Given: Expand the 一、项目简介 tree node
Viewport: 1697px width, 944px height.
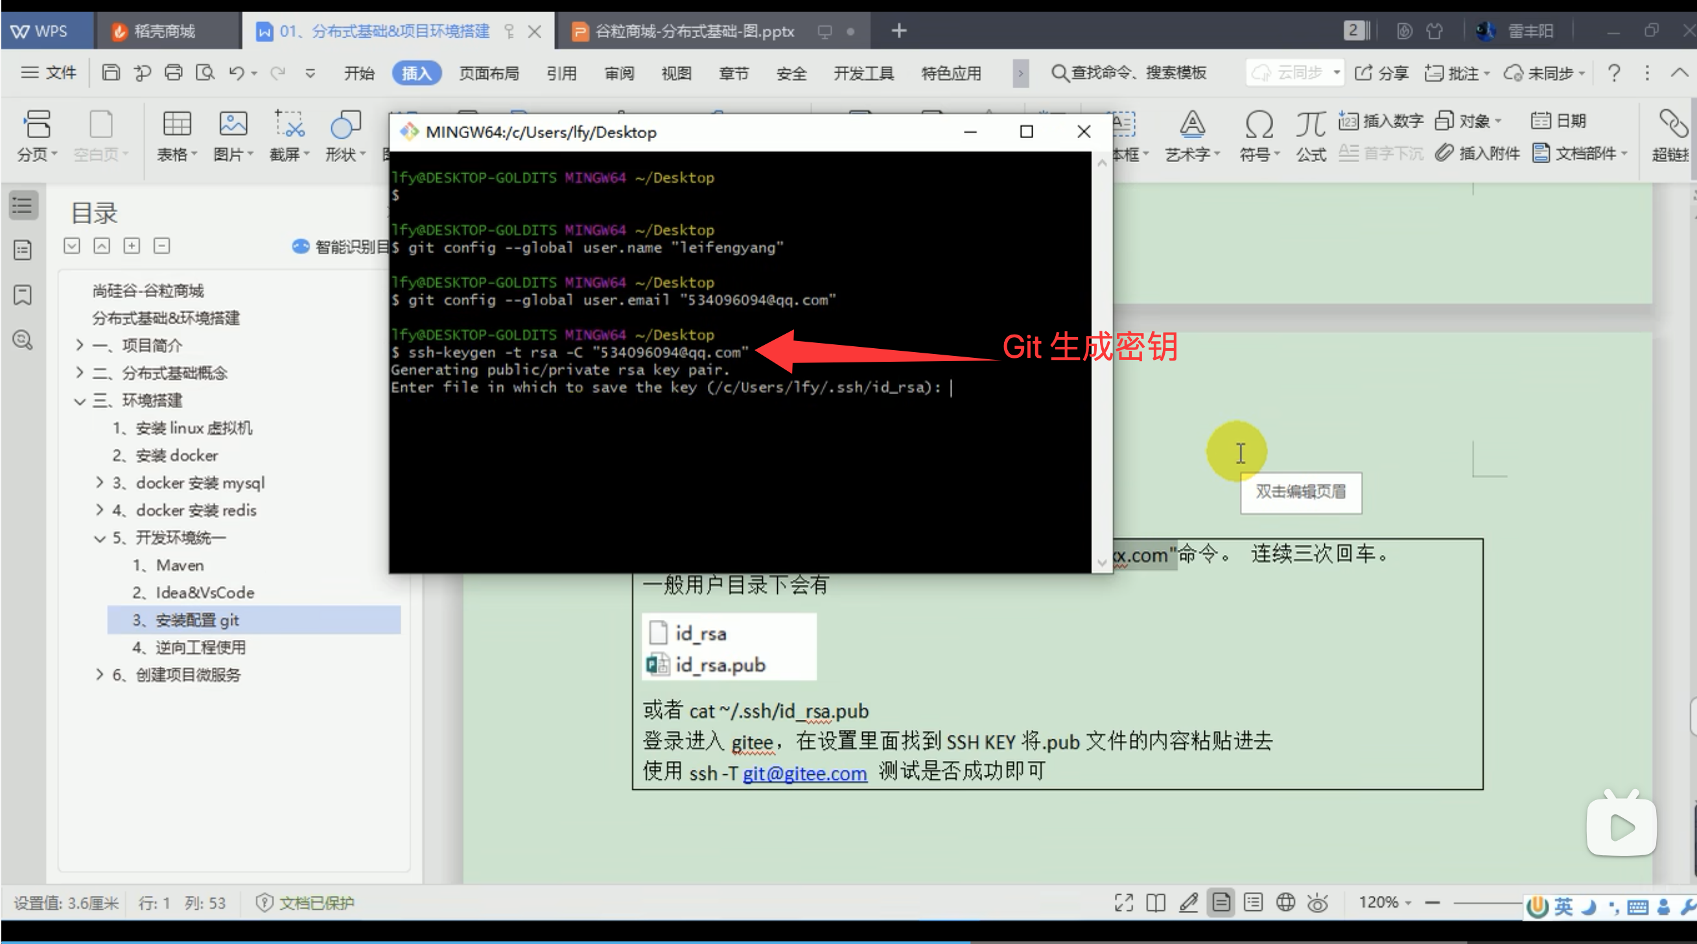Looking at the screenshot, I should [x=80, y=345].
